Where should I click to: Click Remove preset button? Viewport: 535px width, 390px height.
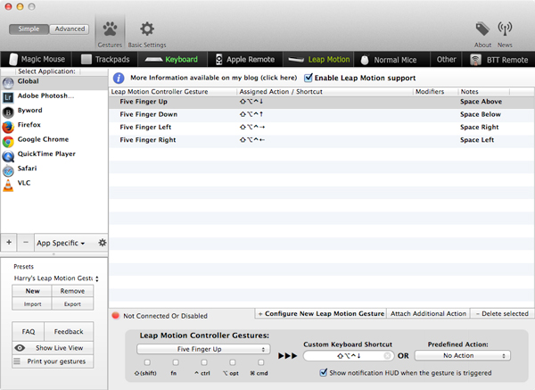tap(72, 291)
